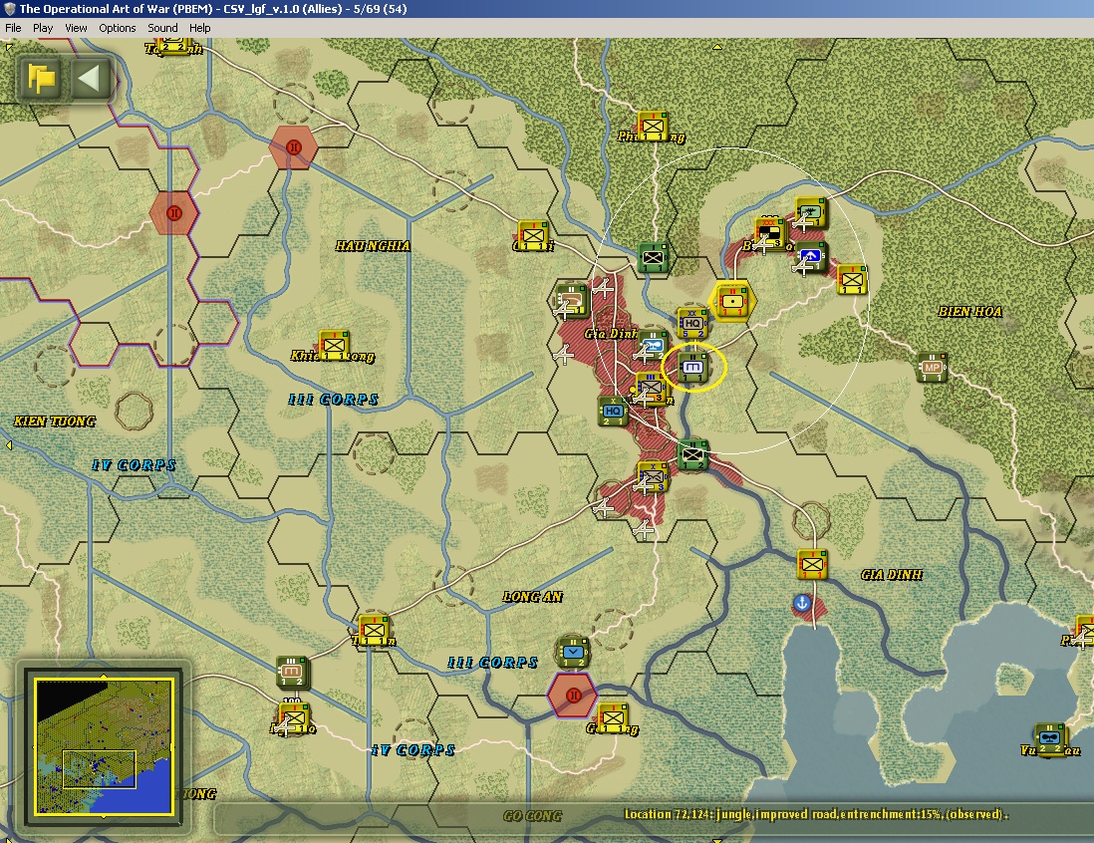Click the scroll-up arrow at map top edge
The image size is (1094, 843).
(x=716, y=47)
